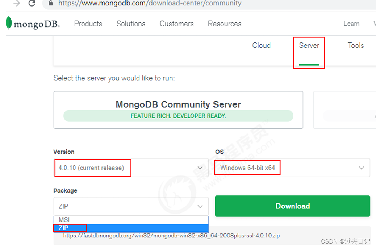
Task: Click the browser address bar
Action: click(x=145, y=4)
